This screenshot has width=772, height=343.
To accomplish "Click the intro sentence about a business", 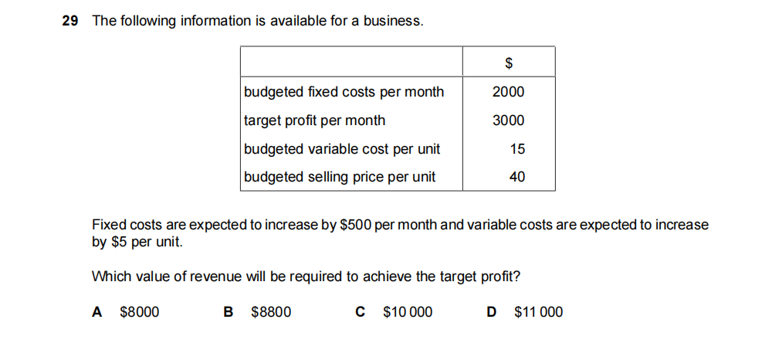I will (x=258, y=22).
